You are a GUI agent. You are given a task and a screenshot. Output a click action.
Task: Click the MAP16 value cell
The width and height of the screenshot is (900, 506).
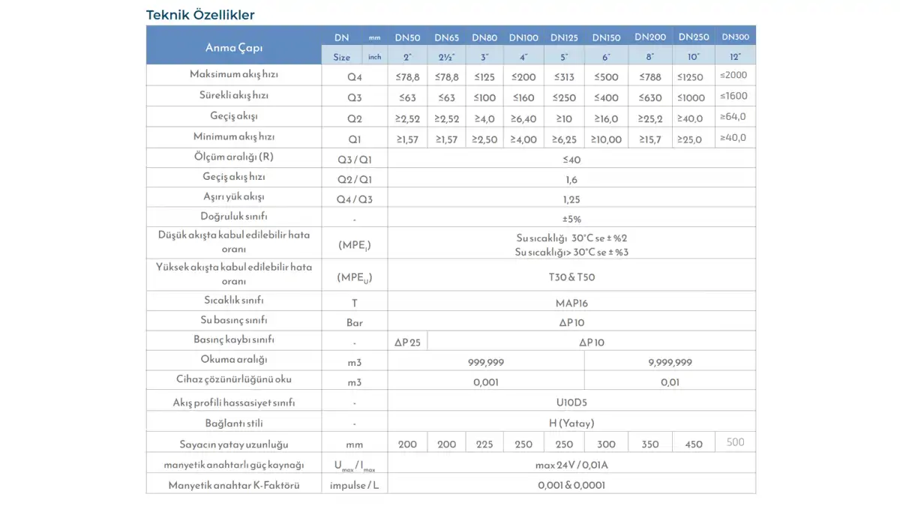coord(571,303)
